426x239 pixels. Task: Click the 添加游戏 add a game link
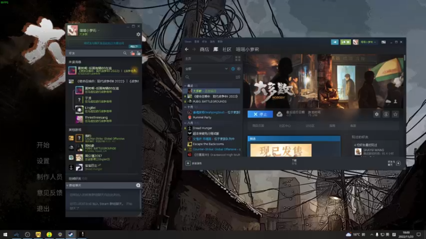[x=197, y=164]
